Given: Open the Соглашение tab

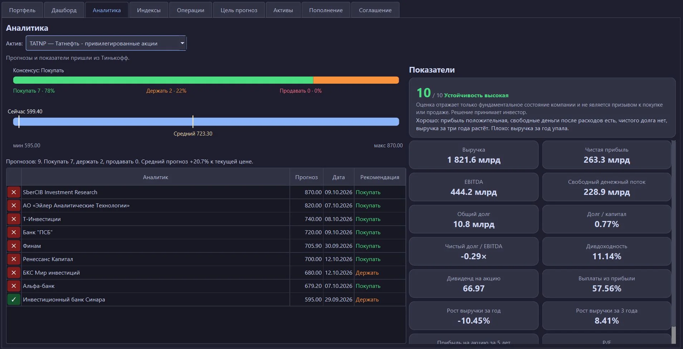Looking at the screenshot, I should [x=375, y=10].
